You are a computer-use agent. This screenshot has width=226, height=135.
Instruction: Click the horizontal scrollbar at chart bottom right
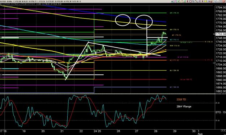223,130
